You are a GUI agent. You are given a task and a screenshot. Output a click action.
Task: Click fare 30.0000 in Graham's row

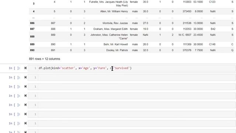[198, 29]
